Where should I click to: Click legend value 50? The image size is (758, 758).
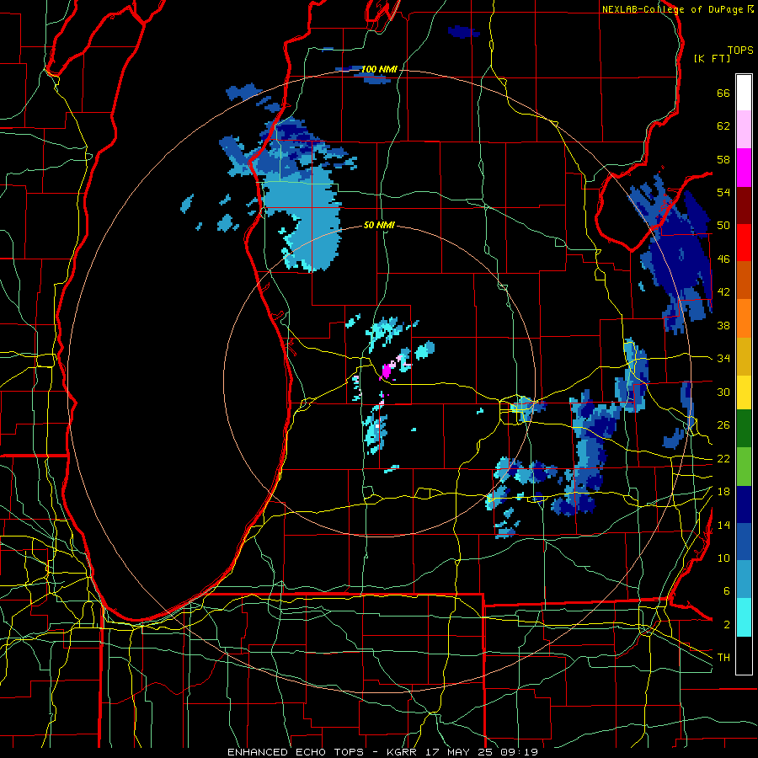click(x=723, y=226)
